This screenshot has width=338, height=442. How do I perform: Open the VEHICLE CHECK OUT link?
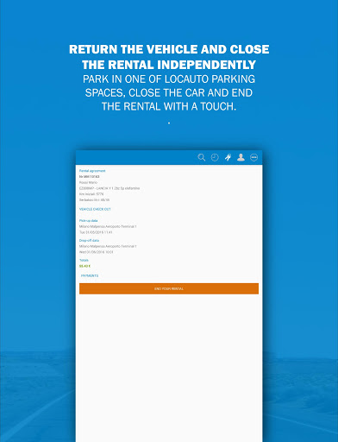[95, 209]
